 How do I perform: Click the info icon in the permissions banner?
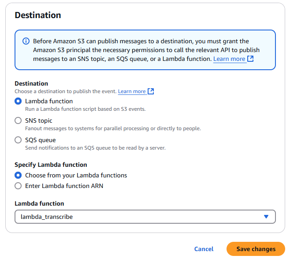(26, 41)
